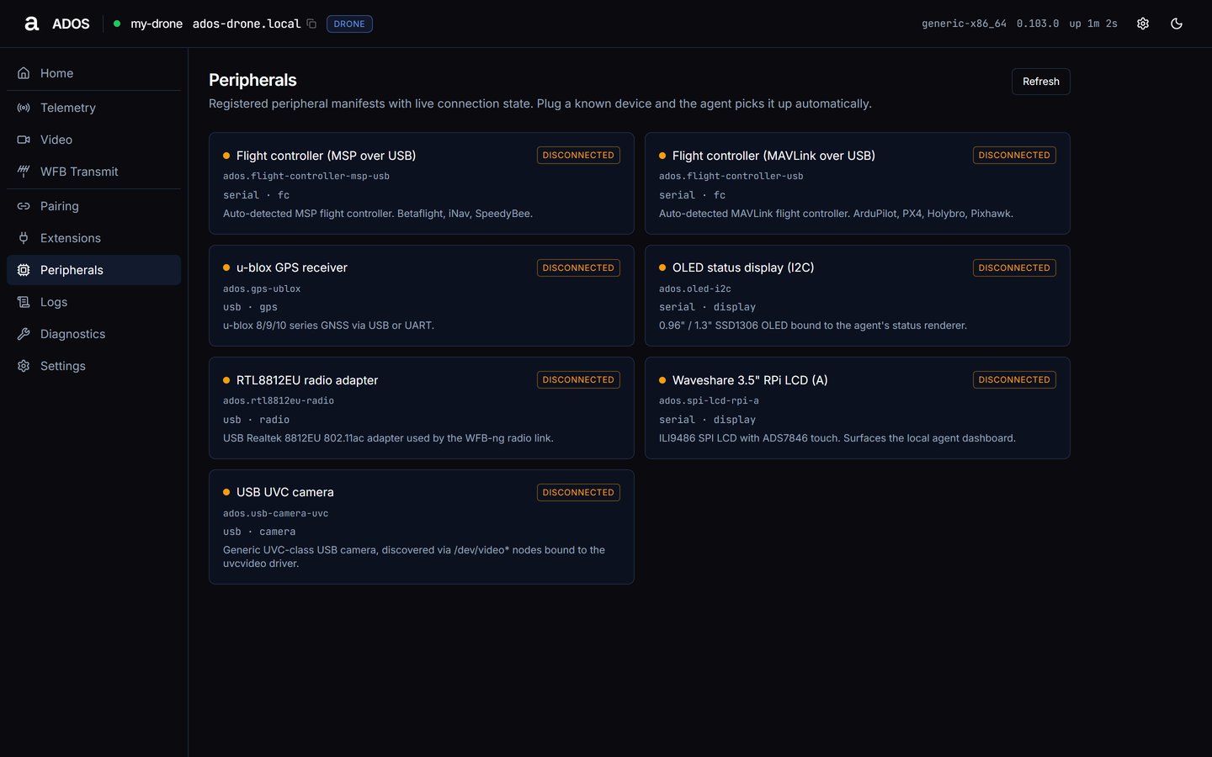
Task: Click the Pairing link icon
Action: tap(24, 206)
